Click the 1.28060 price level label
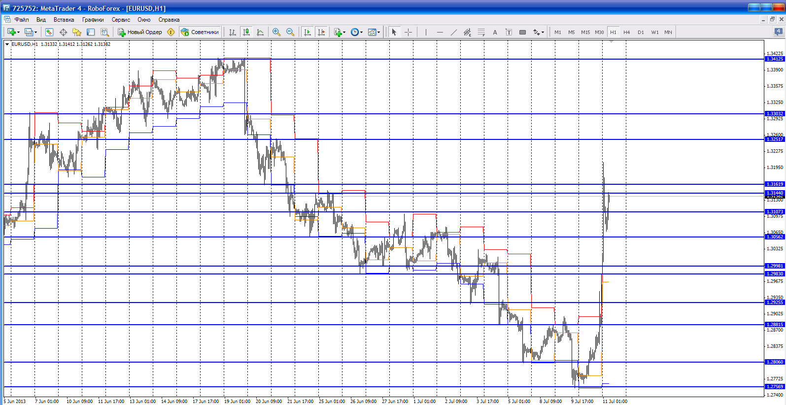The width and height of the screenshot is (786, 405). tap(775, 362)
